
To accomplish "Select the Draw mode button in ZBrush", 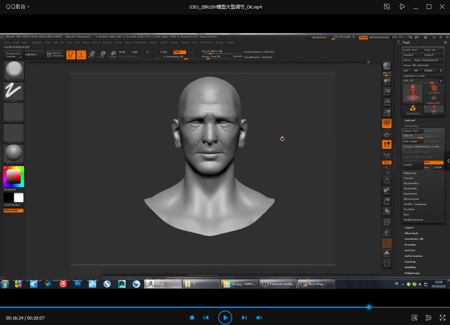I will click(81, 55).
